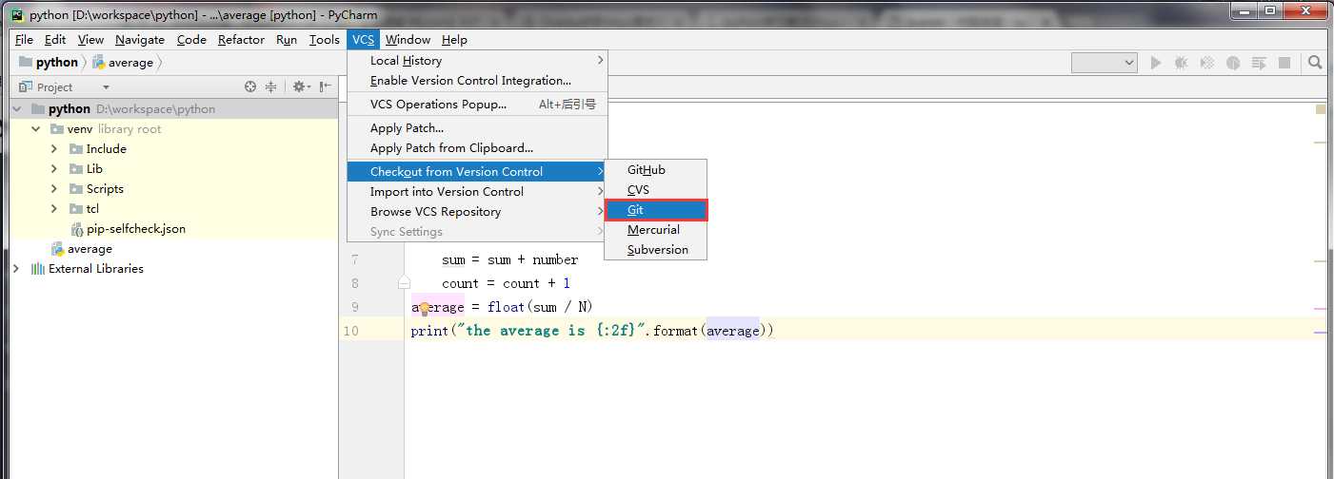Click the External Libraries bars icon
The width and height of the screenshot is (1334, 479).
(38, 269)
